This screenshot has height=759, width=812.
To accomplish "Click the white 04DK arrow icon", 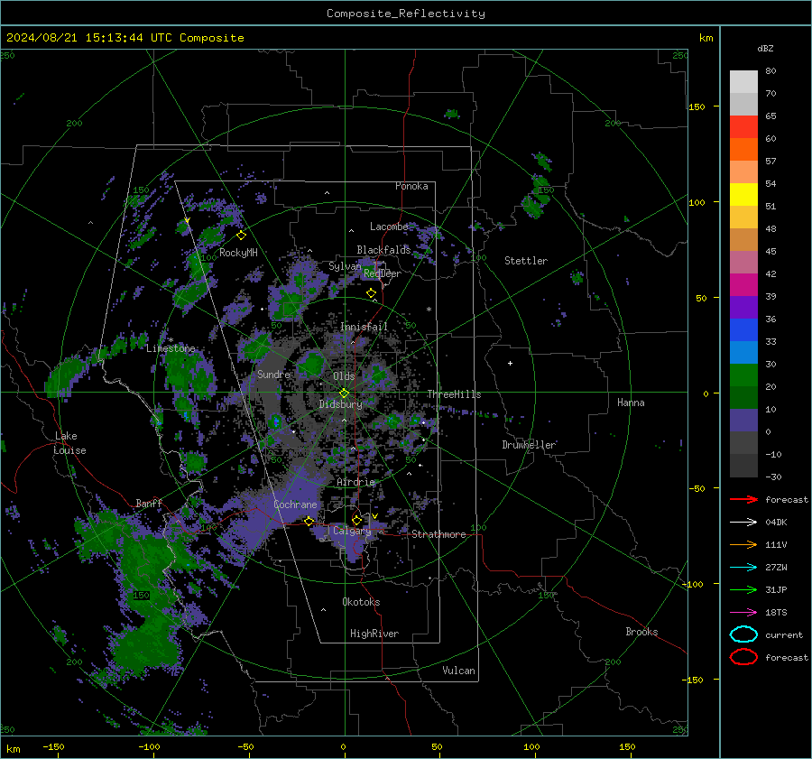I will (x=743, y=523).
